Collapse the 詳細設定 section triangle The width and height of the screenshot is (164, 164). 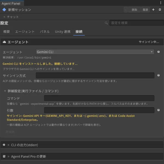[5, 91]
